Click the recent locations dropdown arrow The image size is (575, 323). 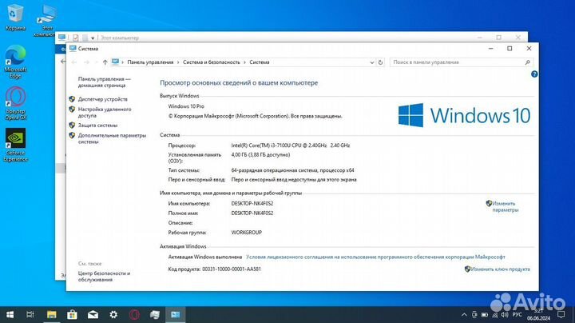[96, 62]
